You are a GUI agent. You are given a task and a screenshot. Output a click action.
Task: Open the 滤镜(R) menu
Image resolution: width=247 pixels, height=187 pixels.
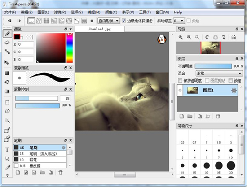pyautogui.click(x=60, y=12)
